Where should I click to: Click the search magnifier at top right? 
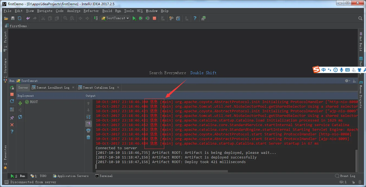point(360,18)
